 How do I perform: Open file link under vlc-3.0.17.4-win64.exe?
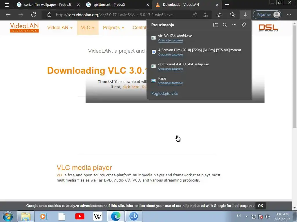pos(171,40)
